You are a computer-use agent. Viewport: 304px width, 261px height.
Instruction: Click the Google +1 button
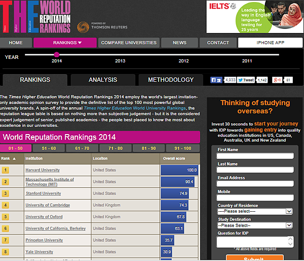(277, 80)
